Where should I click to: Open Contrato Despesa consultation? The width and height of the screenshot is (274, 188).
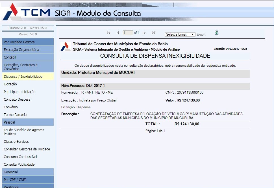click(x=17, y=100)
